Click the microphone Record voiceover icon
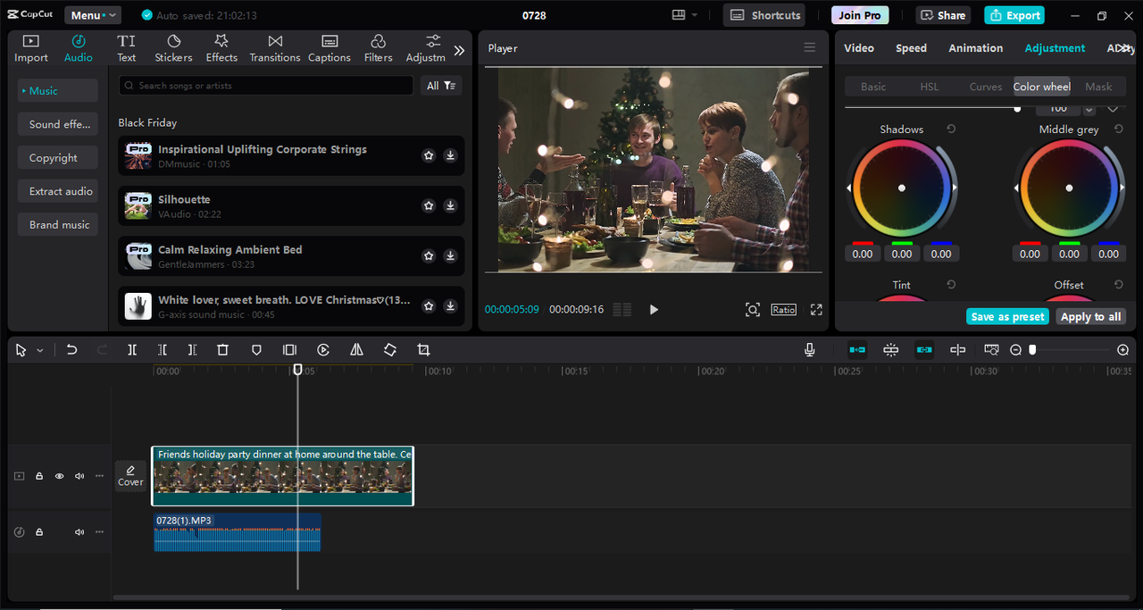This screenshot has width=1143, height=610. (x=810, y=350)
